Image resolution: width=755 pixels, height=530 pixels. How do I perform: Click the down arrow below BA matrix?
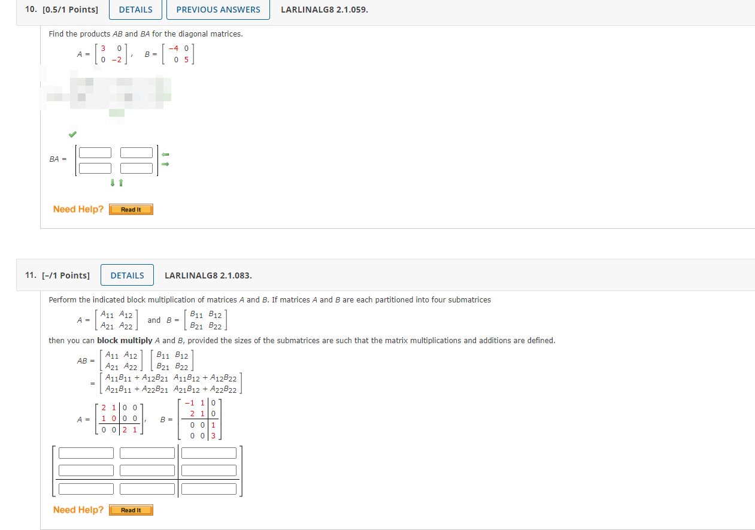113,183
